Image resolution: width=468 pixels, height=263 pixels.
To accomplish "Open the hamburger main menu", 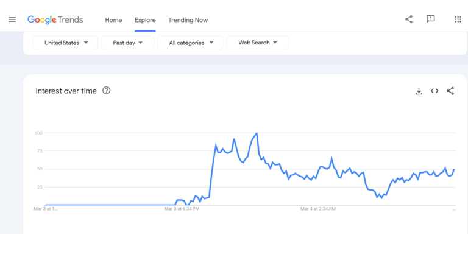I will tap(12, 19).
